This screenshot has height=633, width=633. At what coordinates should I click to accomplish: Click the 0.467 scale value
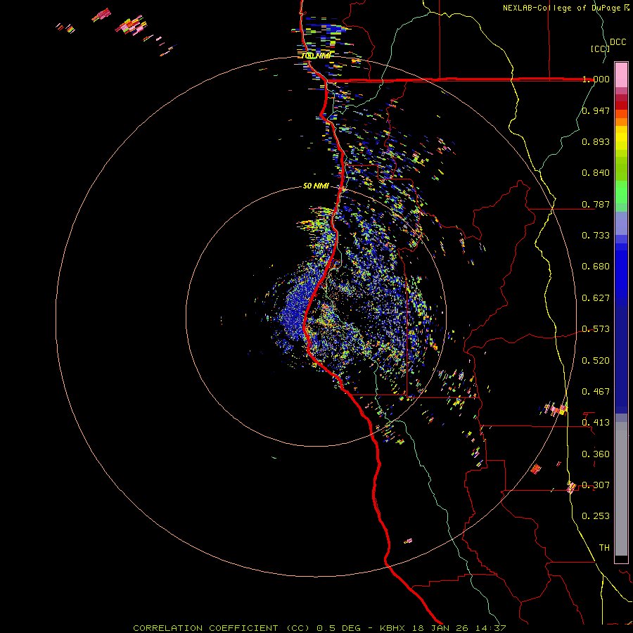(596, 392)
